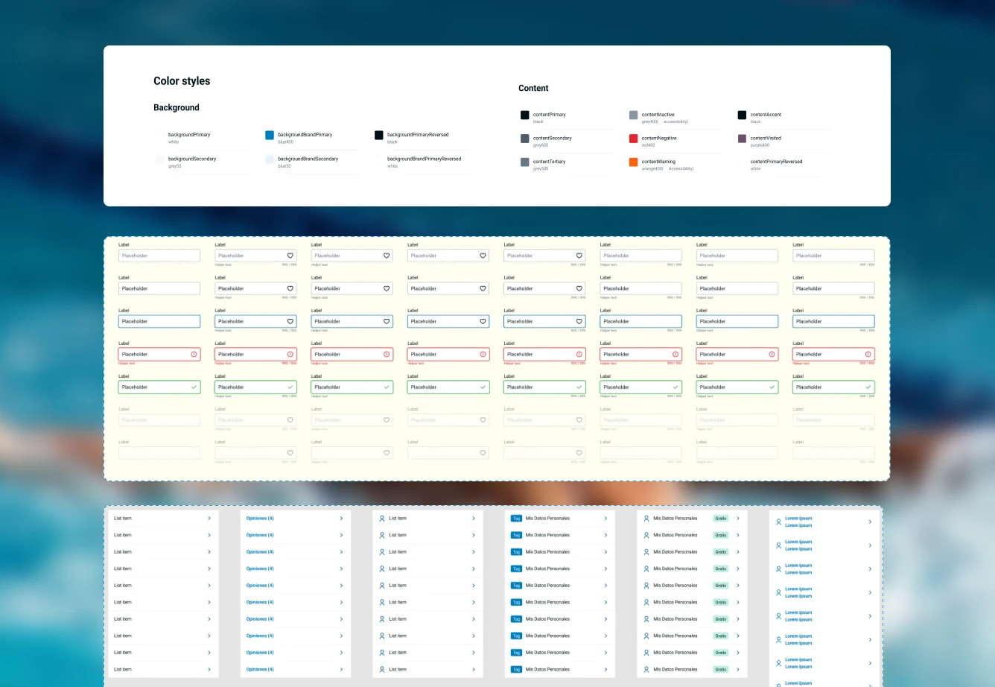Click the heart icon in the top input of the second column
Image resolution: width=995 pixels, height=687 pixels.
coord(290,256)
